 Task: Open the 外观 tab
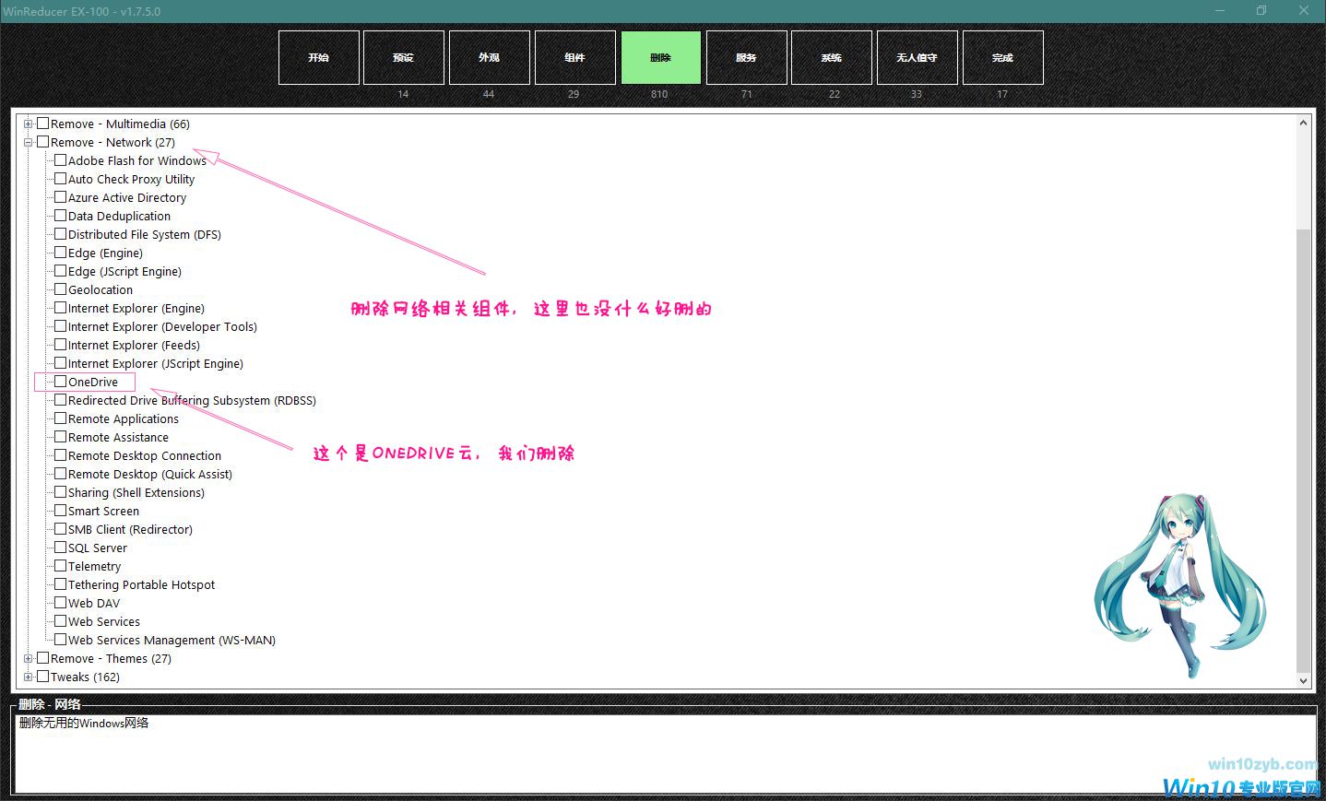tap(489, 57)
